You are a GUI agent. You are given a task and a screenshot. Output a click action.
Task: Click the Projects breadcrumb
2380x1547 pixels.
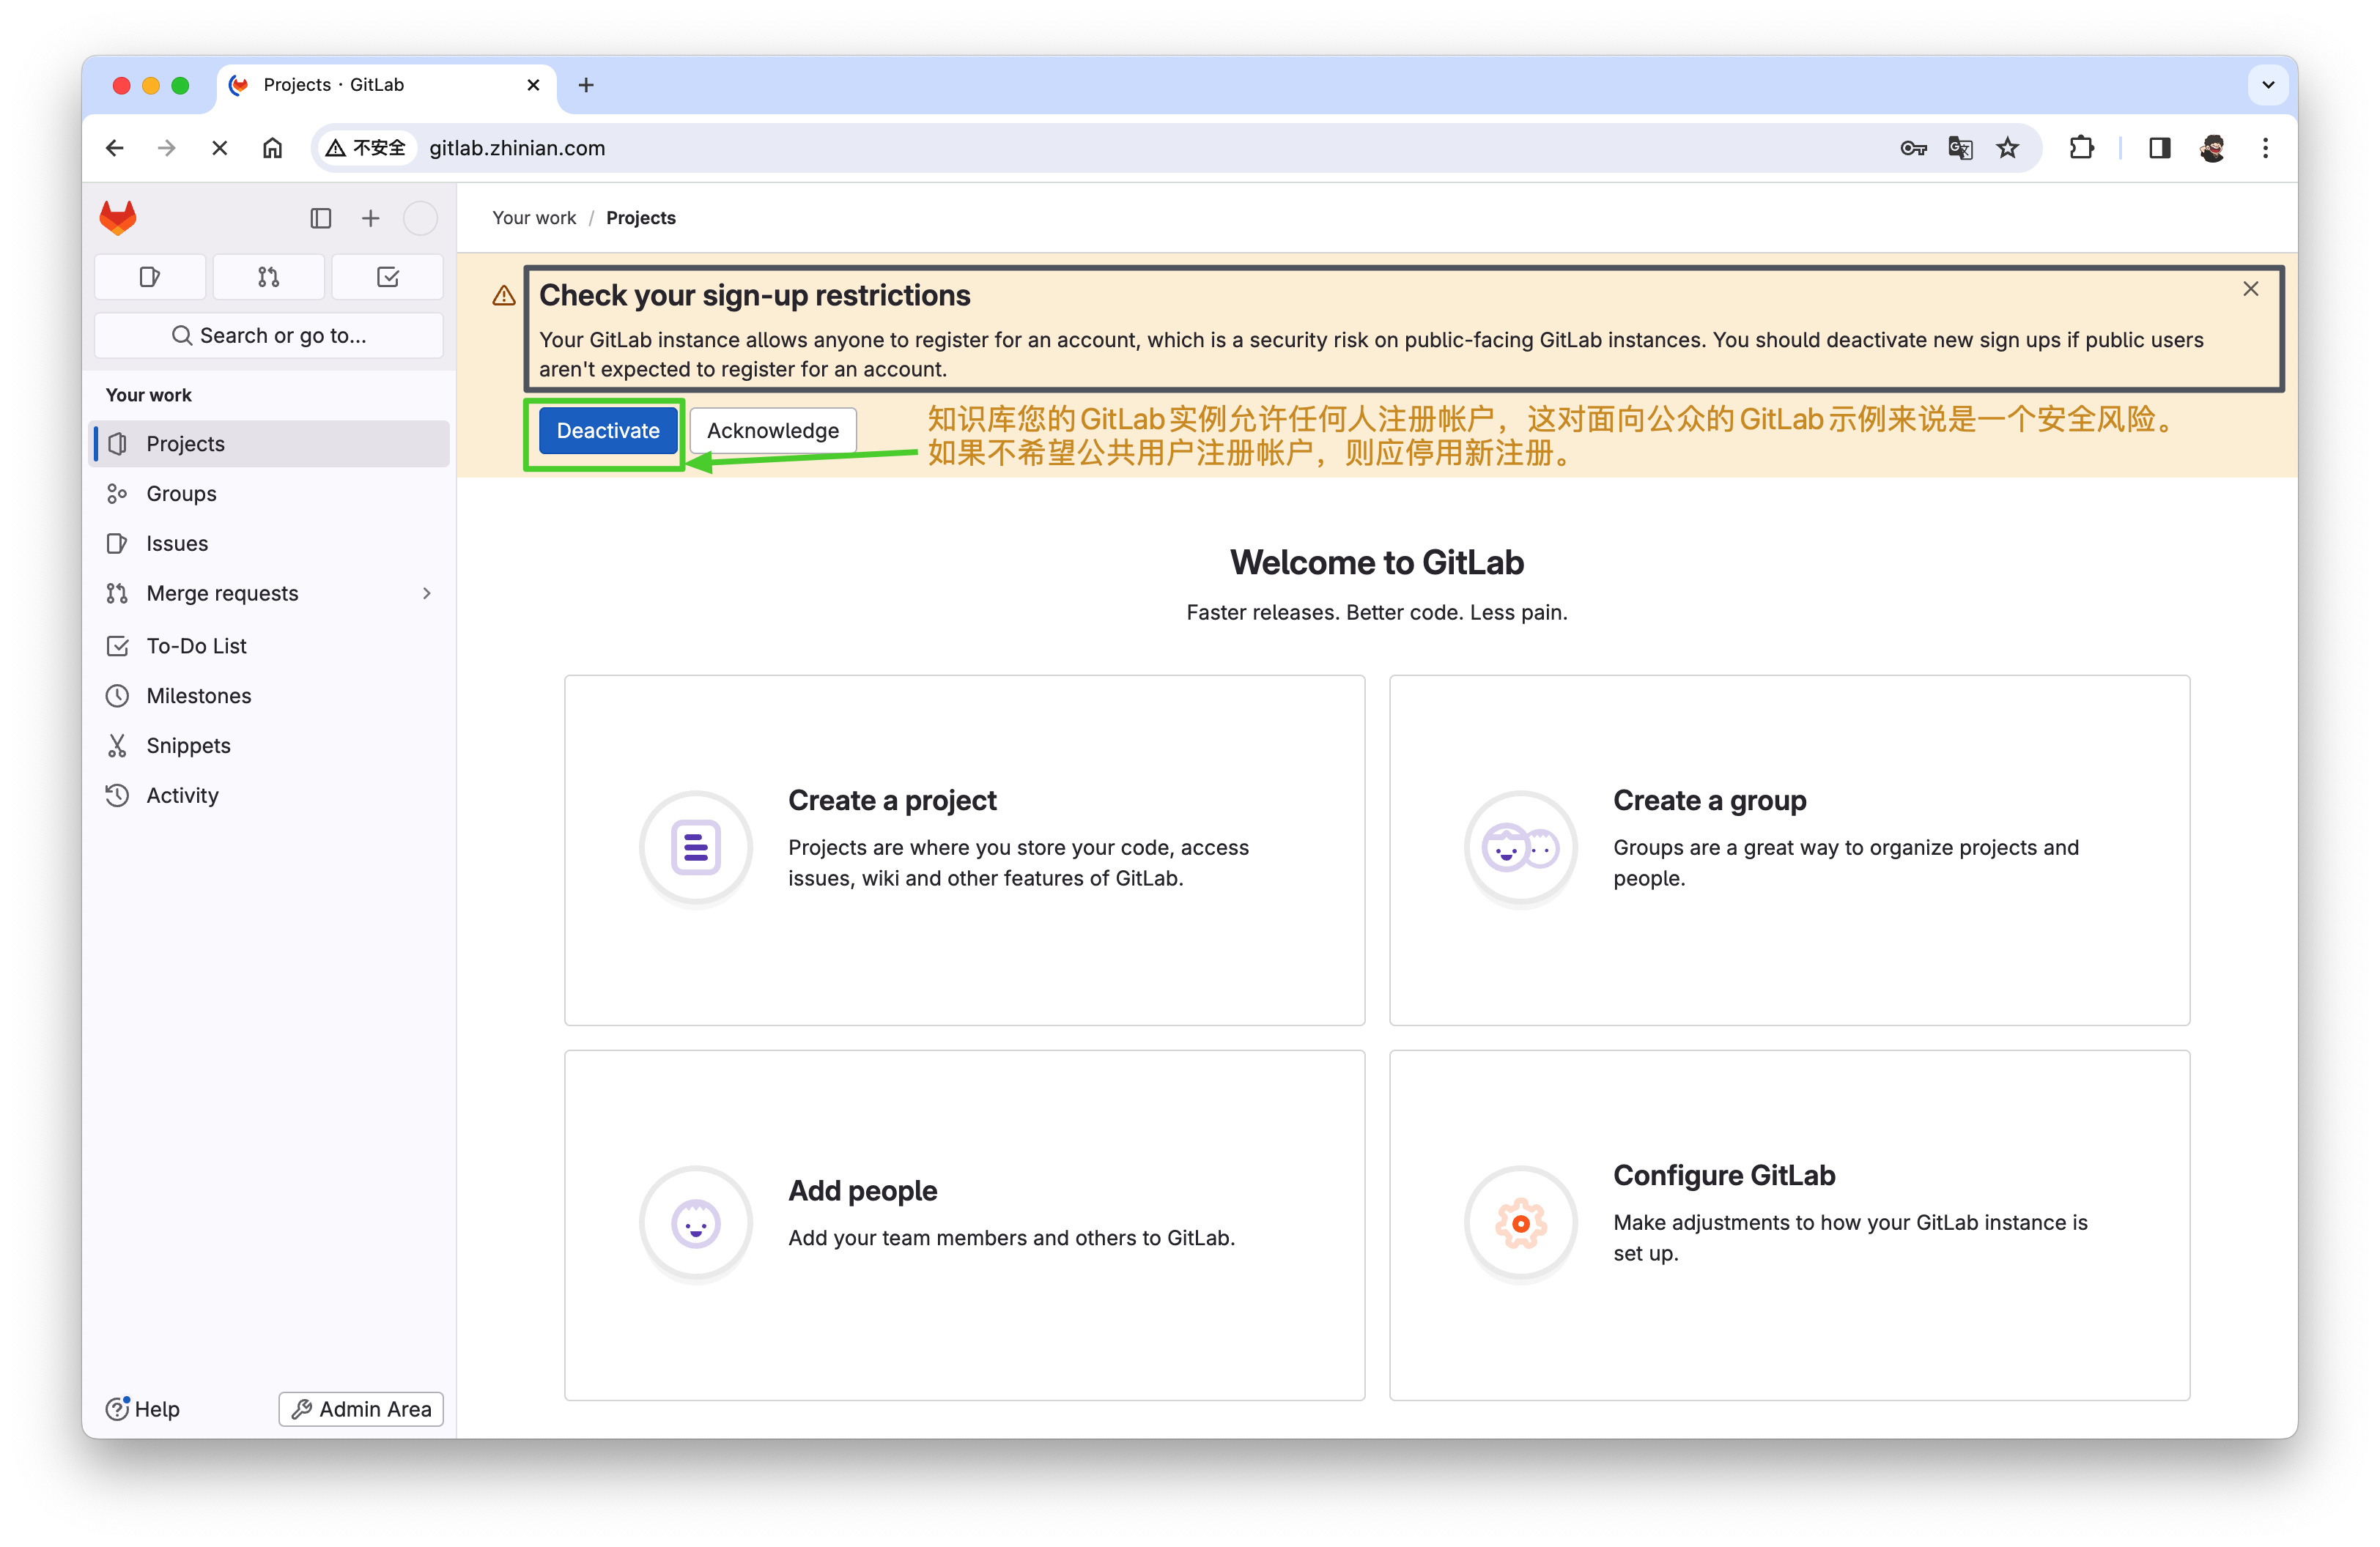[641, 218]
